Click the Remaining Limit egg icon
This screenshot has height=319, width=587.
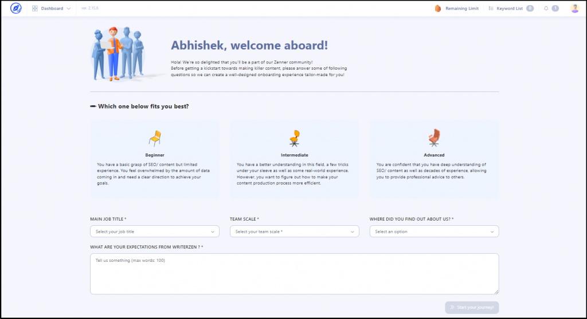click(437, 8)
